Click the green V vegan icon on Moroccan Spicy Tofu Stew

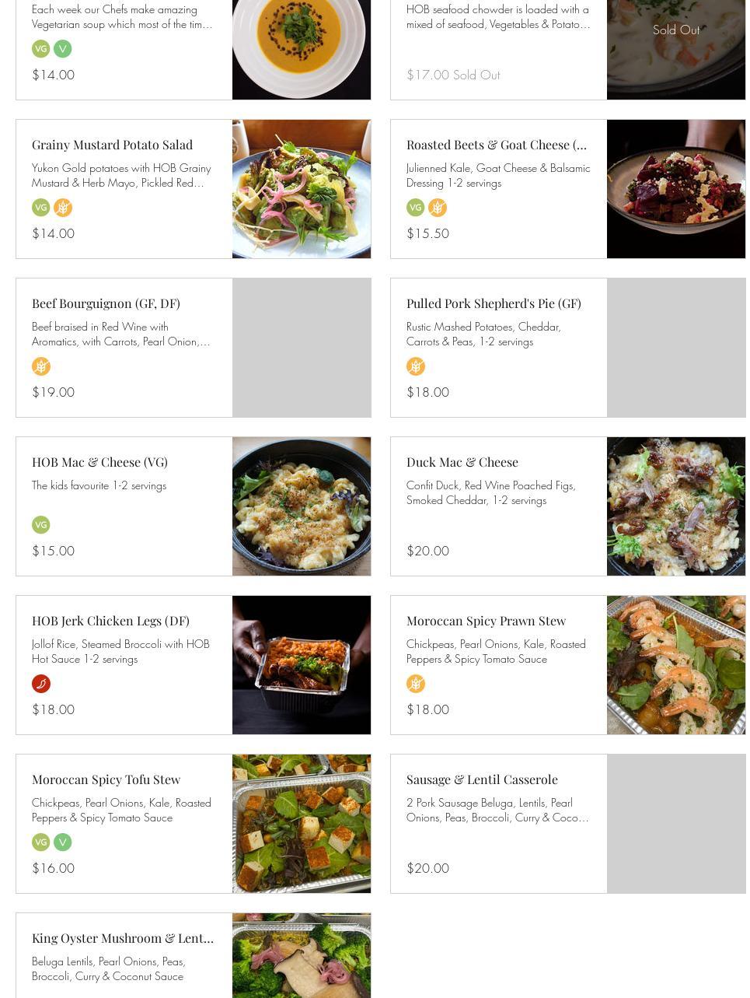[63, 842]
